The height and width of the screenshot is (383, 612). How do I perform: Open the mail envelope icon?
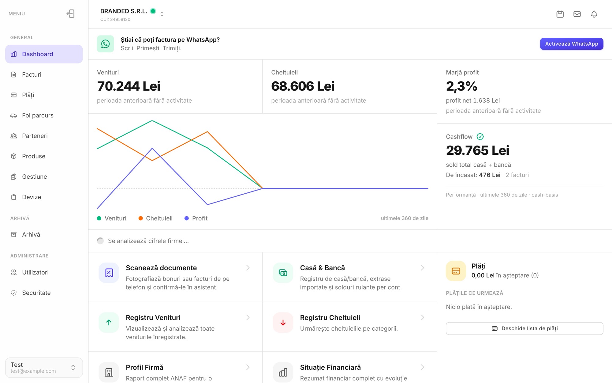pos(577,14)
